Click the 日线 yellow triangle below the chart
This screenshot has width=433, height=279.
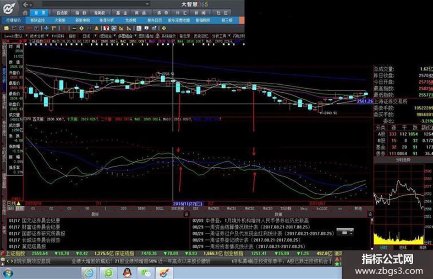(x=18, y=203)
